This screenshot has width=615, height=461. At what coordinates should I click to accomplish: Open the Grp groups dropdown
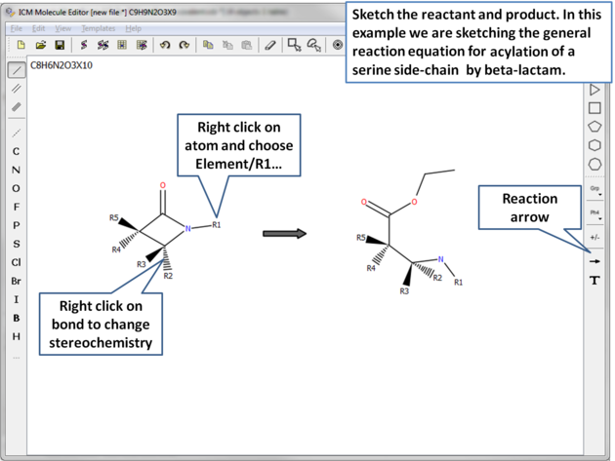point(594,190)
